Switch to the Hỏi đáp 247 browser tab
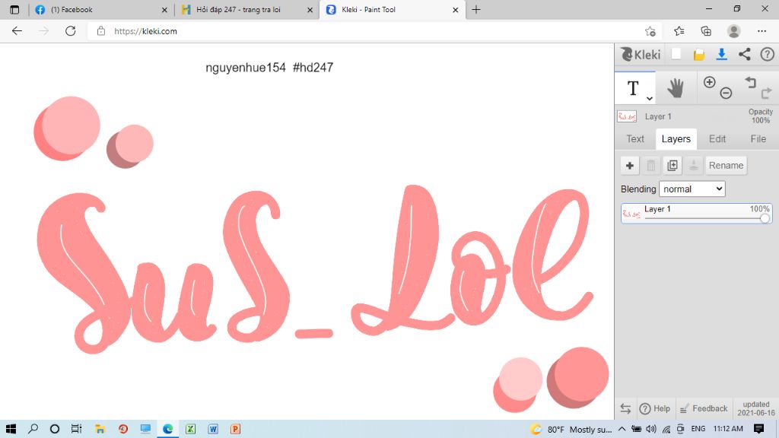Viewport: 779px width, 438px height. click(x=247, y=9)
